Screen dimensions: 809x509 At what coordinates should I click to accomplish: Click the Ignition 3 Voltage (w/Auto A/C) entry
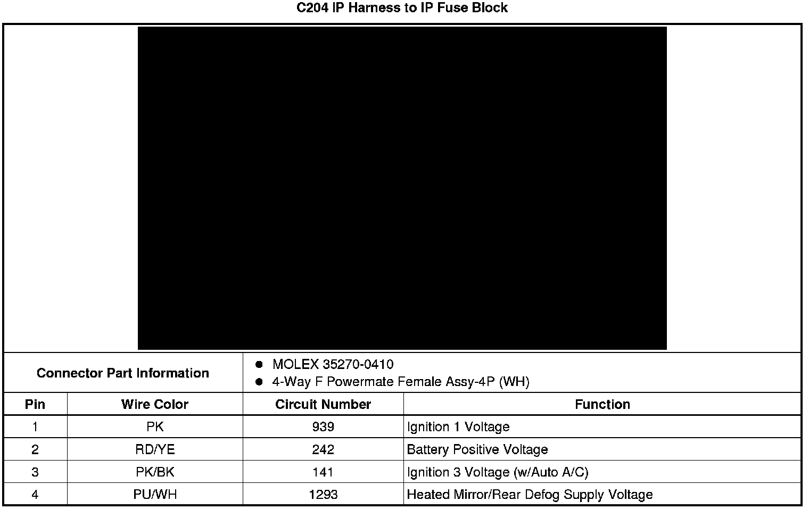[x=497, y=472]
